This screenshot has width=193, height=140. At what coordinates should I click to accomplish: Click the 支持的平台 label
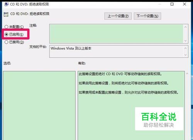click(38, 47)
